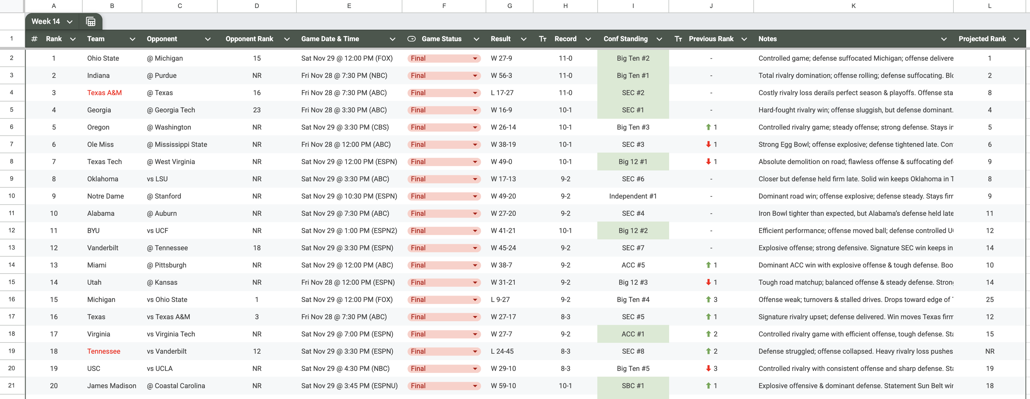Click green up arrow in Oregon's Previous Rank

point(708,127)
